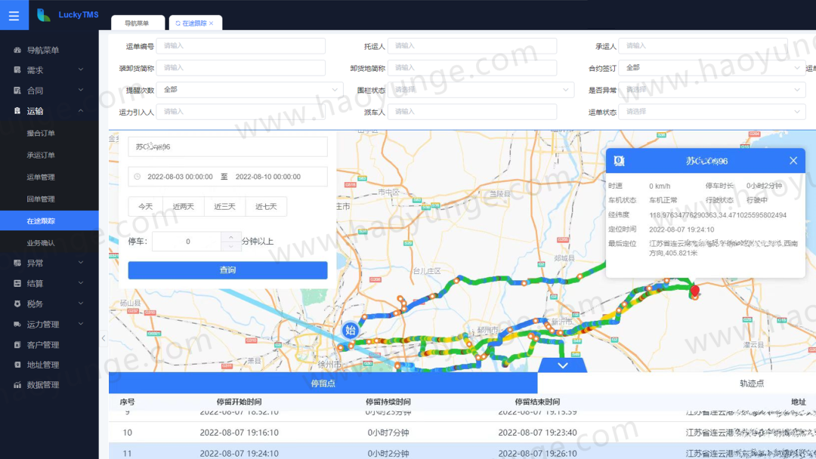
Task: Increase the 停车 minutes stepper
Action: (x=231, y=237)
